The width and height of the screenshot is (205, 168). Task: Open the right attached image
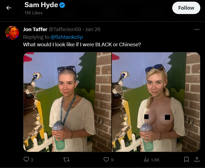(x=156, y=102)
